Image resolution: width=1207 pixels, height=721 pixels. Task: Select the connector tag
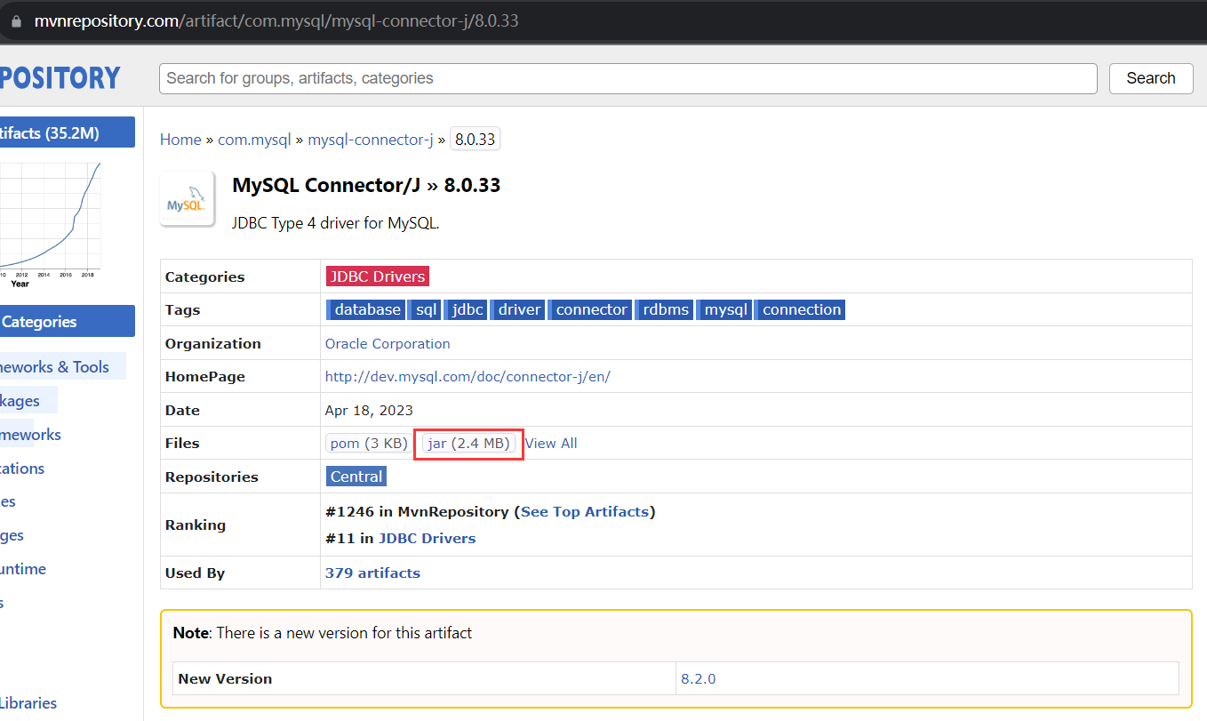pos(590,309)
